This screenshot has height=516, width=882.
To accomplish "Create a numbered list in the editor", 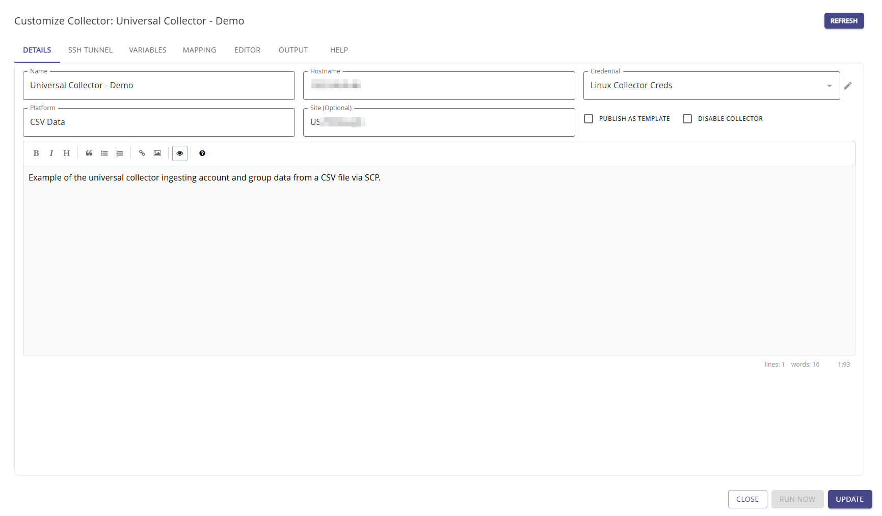I will click(x=120, y=153).
